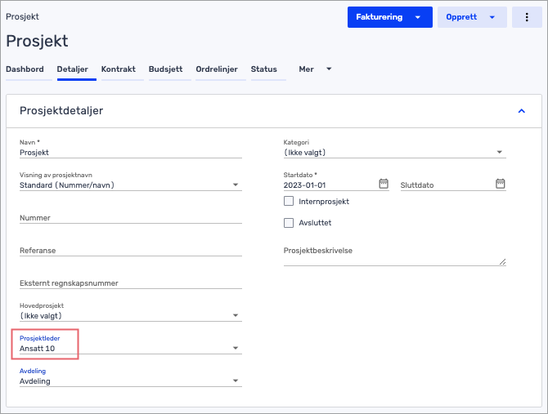The height and width of the screenshot is (414, 548).
Task: Click into the Nummer input field
Action: coord(131,218)
